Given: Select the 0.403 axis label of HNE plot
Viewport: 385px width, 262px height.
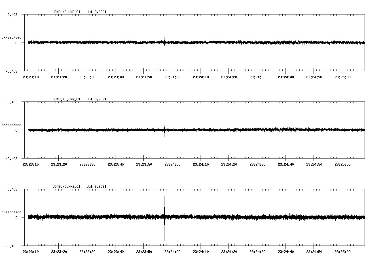Looking at the screenshot, I should (12, 14).
